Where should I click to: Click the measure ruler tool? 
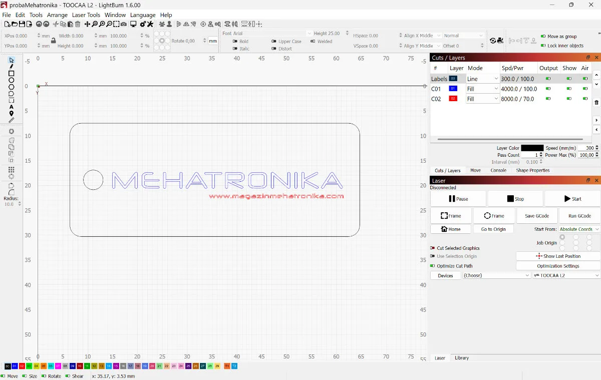click(12, 120)
